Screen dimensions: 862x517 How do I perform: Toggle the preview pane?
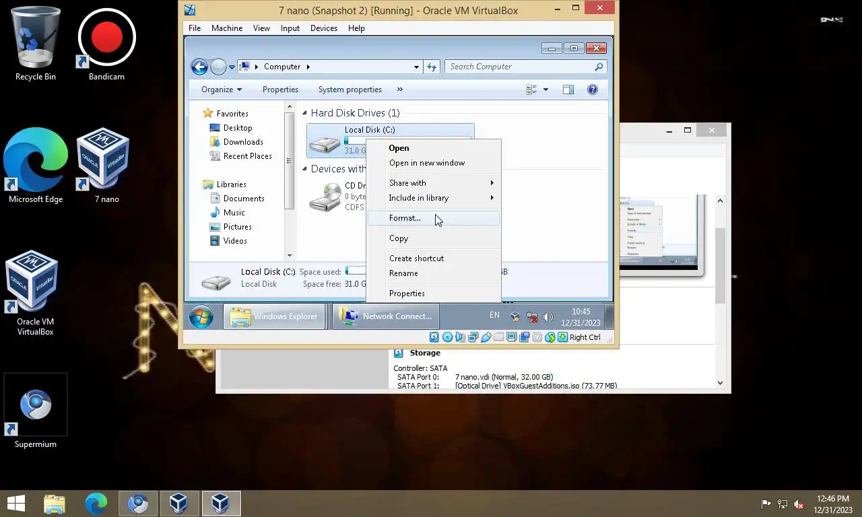click(568, 90)
